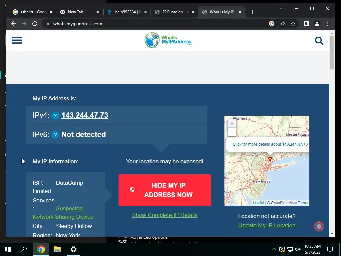341x256 pixels.
Task: Share this page via share icon
Action: (282, 24)
